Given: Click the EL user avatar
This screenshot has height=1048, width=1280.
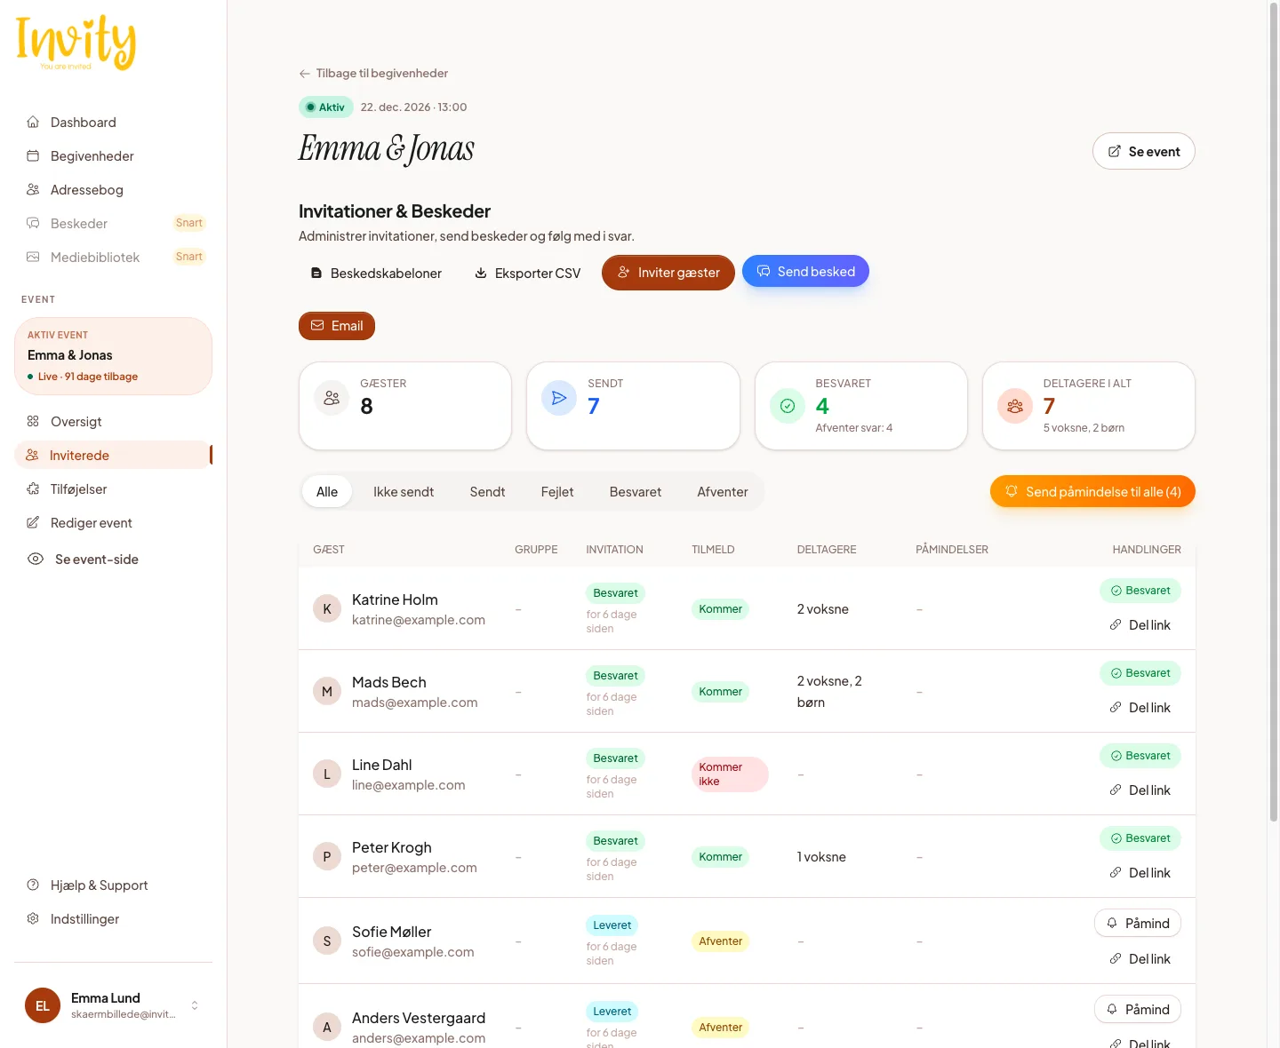Looking at the screenshot, I should tap(43, 1005).
